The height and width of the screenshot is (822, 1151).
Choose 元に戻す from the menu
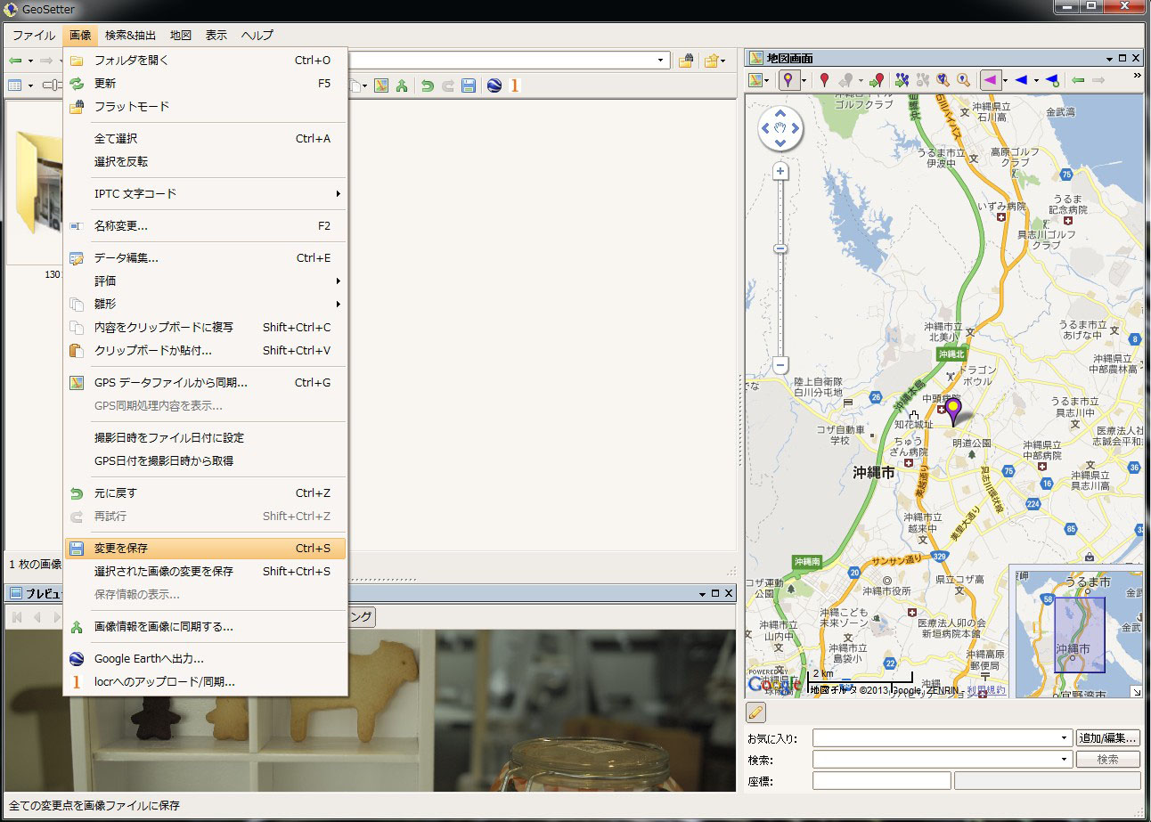coord(205,493)
